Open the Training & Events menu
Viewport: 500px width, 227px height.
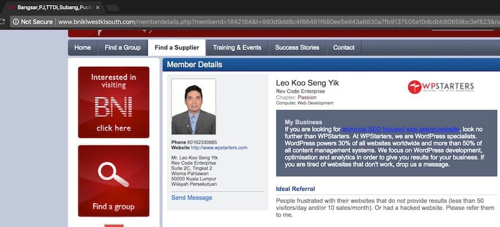tap(237, 47)
